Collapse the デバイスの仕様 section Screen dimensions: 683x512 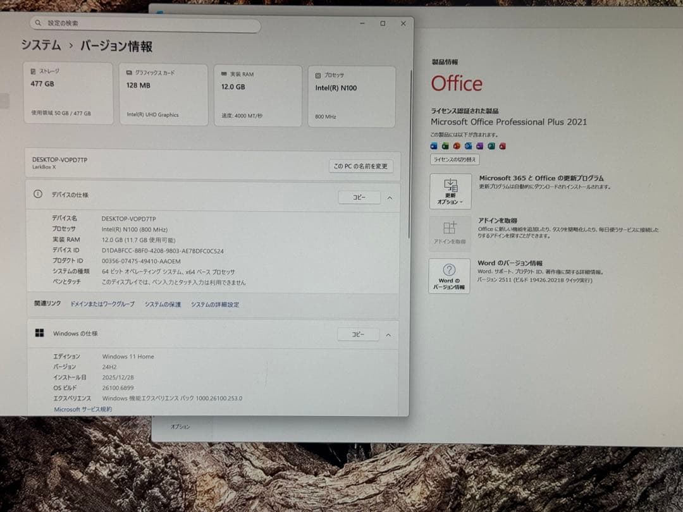(389, 197)
